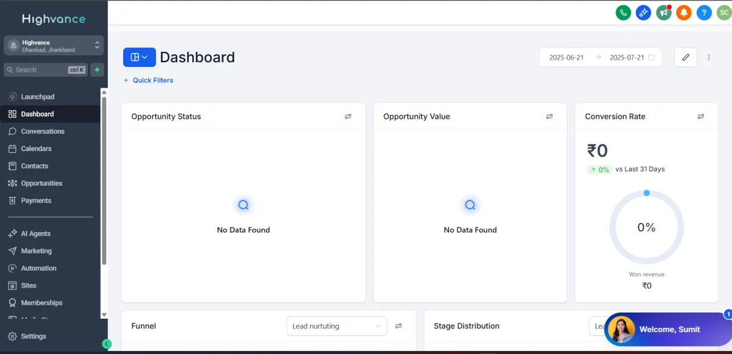Open Conversion Rate widget settings icon
The width and height of the screenshot is (732, 354).
coord(700,116)
